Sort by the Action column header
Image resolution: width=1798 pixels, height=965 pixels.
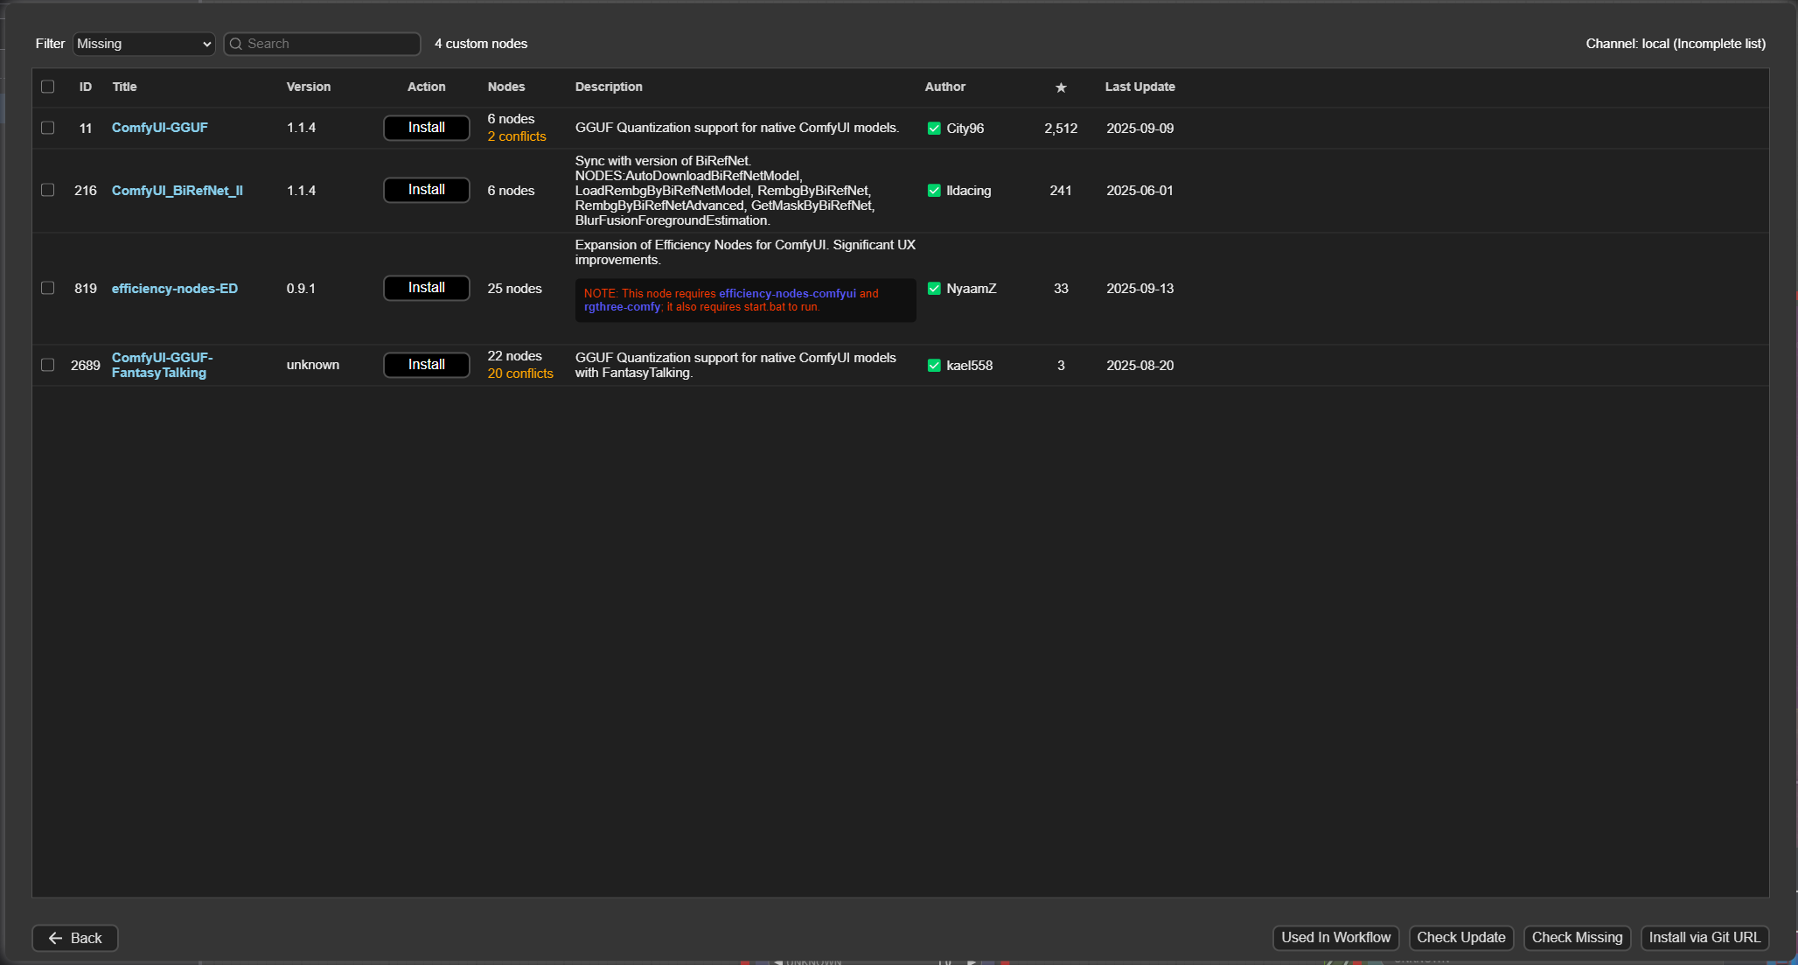point(427,87)
